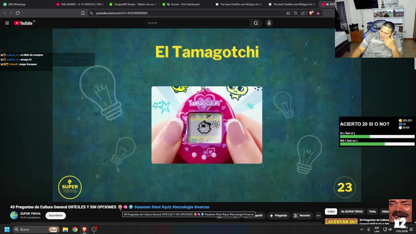
Task: Click the YouTube search magnifier button
Action: click(256, 23)
